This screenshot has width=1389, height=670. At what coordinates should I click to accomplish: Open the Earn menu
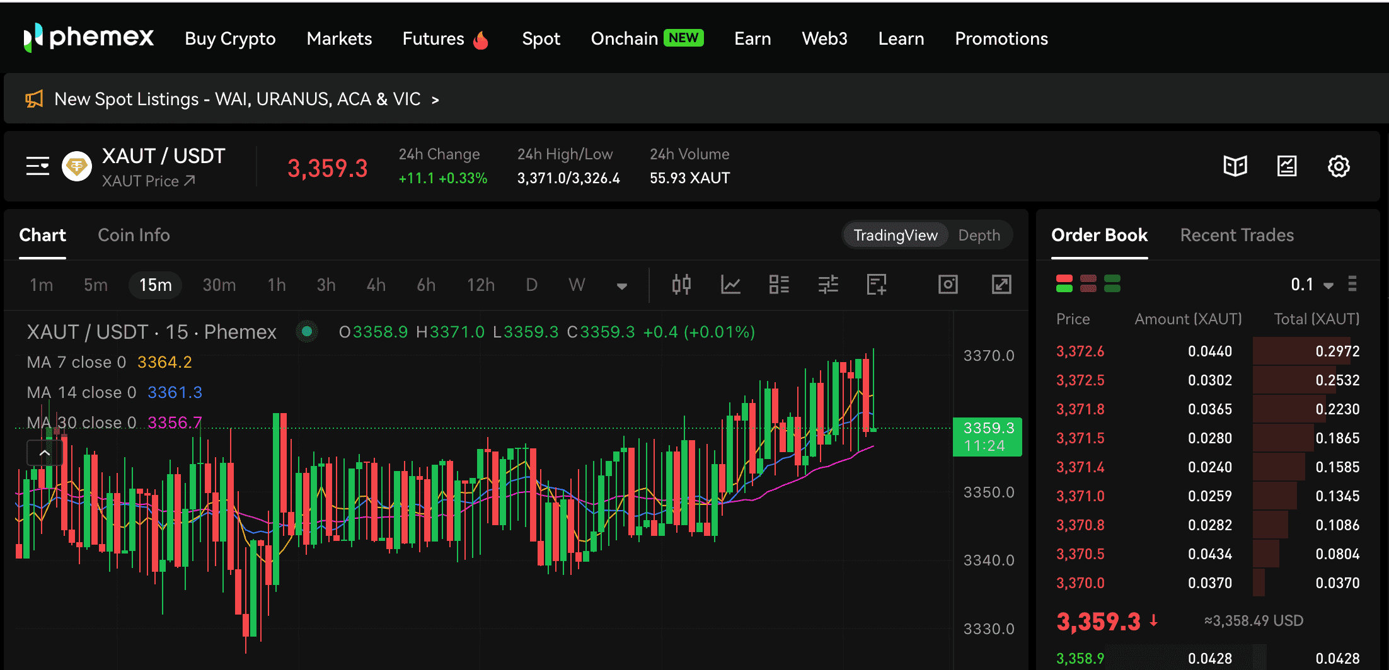[x=752, y=38]
